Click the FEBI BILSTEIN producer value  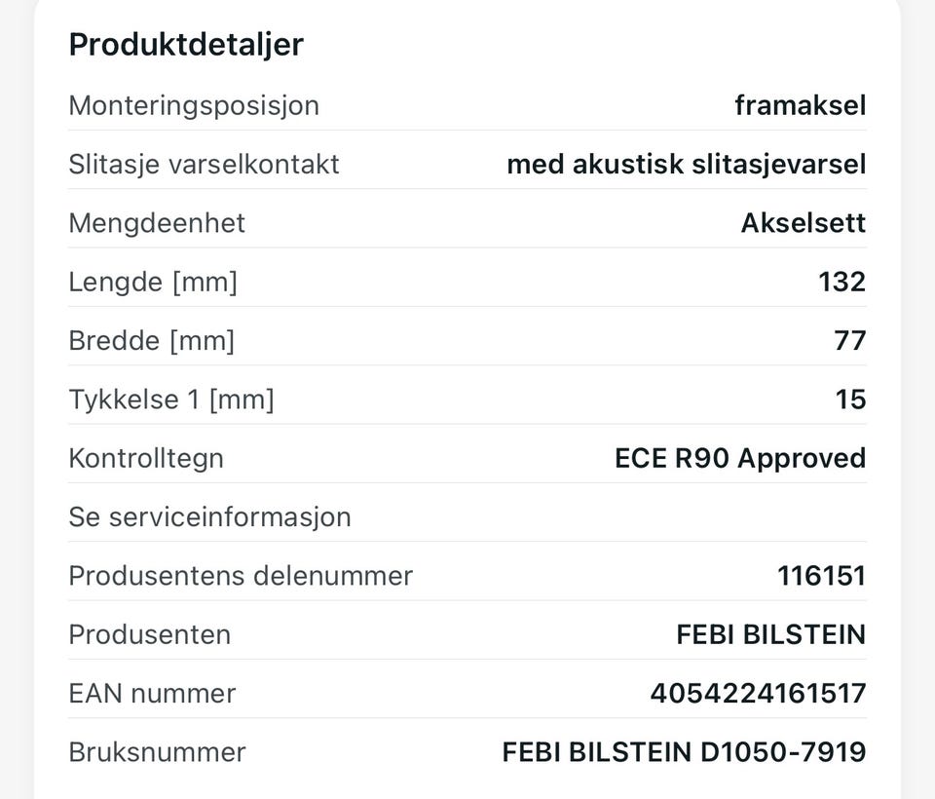(771, 634)
